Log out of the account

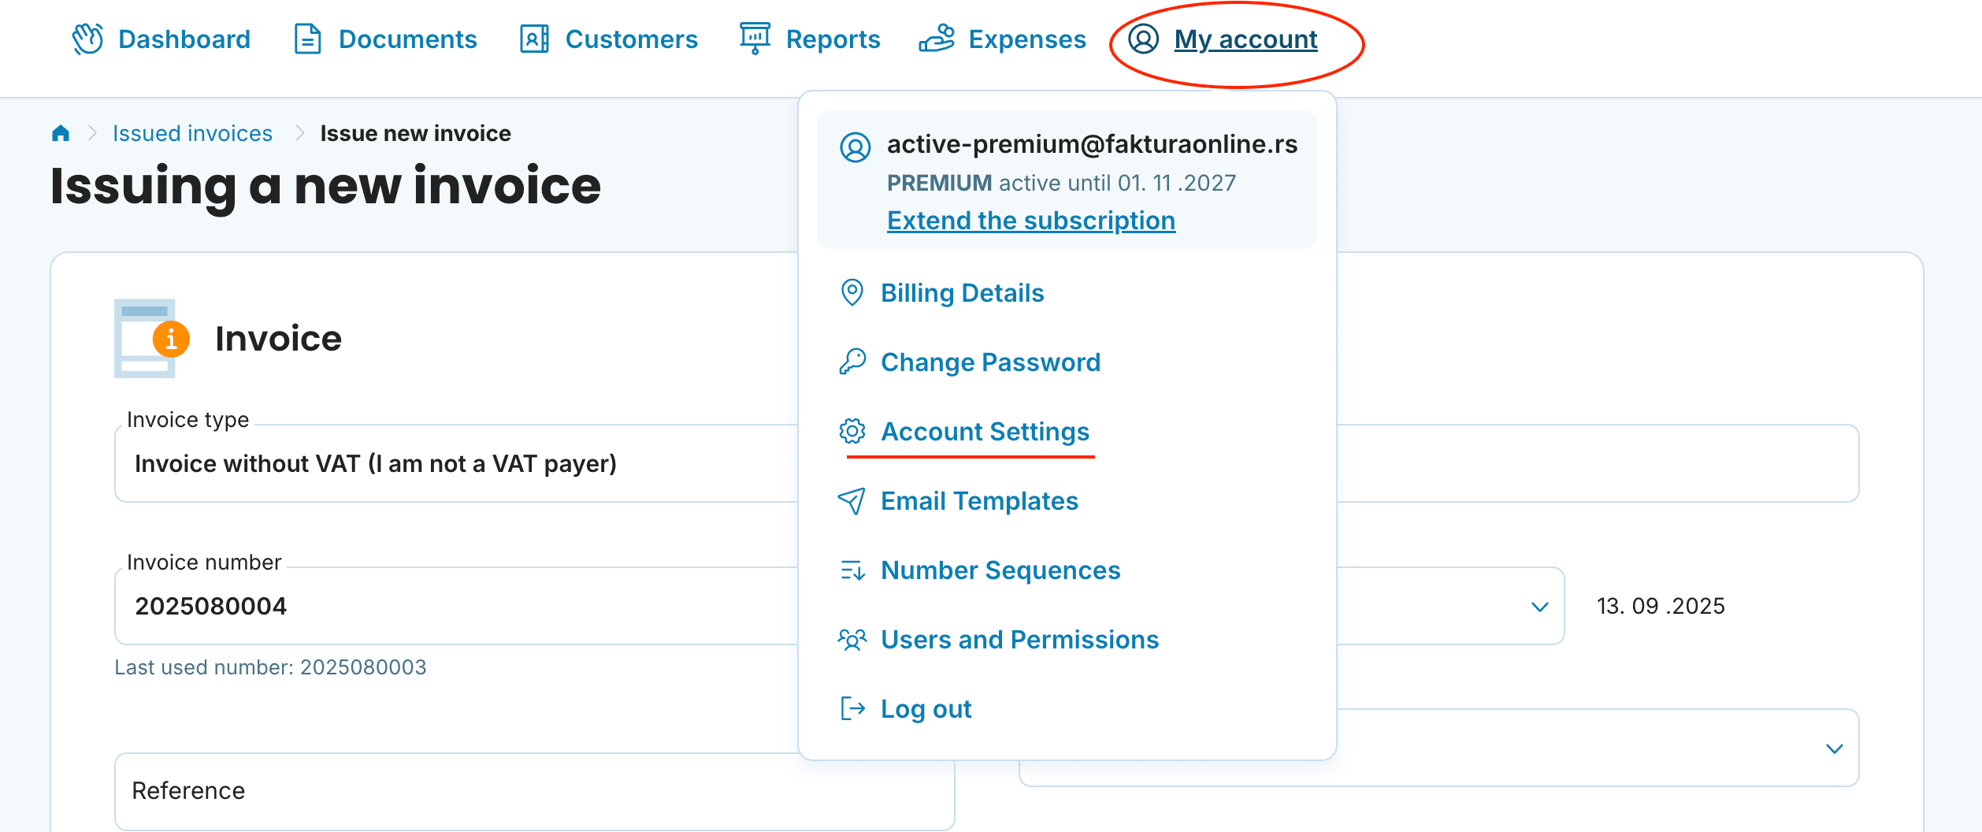(x=926, y=709)
